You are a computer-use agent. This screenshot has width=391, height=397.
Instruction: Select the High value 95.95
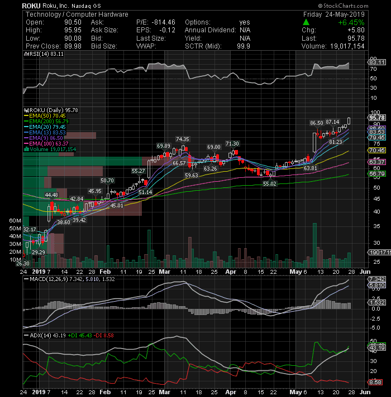click(73, 30)
